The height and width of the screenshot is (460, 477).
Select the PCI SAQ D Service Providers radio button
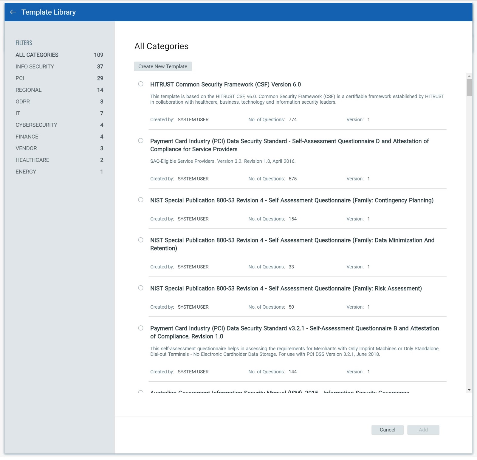coord(141,141)
